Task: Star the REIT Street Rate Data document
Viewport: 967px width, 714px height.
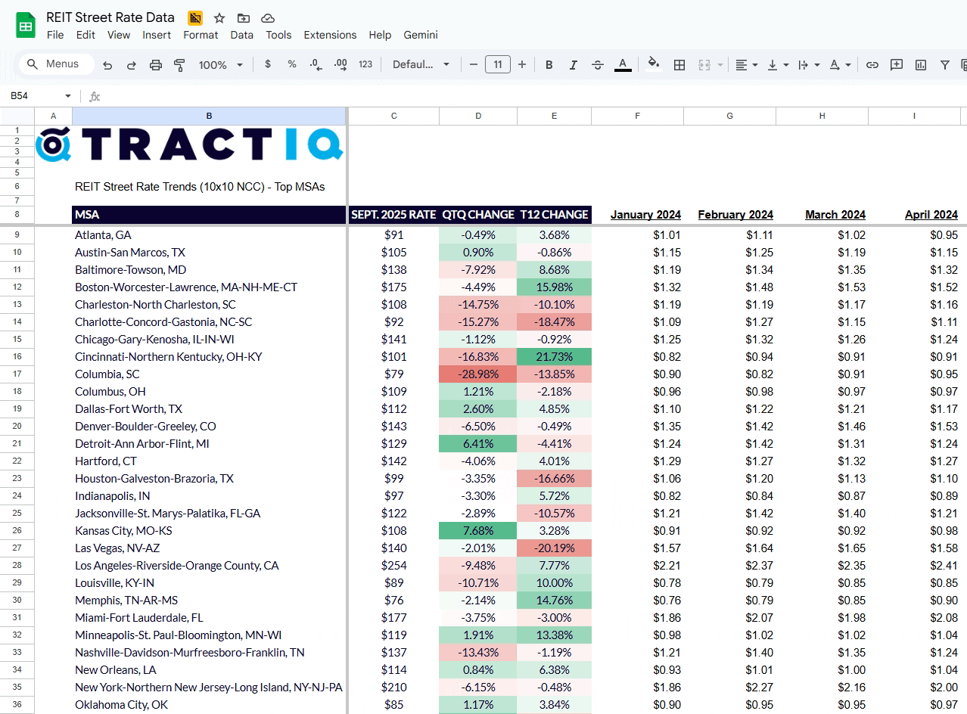Action: click(x=219, y=18)
